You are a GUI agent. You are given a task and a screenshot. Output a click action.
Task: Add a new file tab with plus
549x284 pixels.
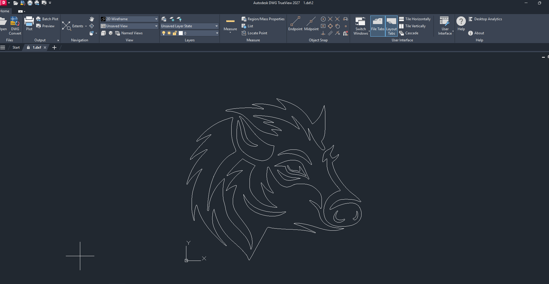point(54,47)
